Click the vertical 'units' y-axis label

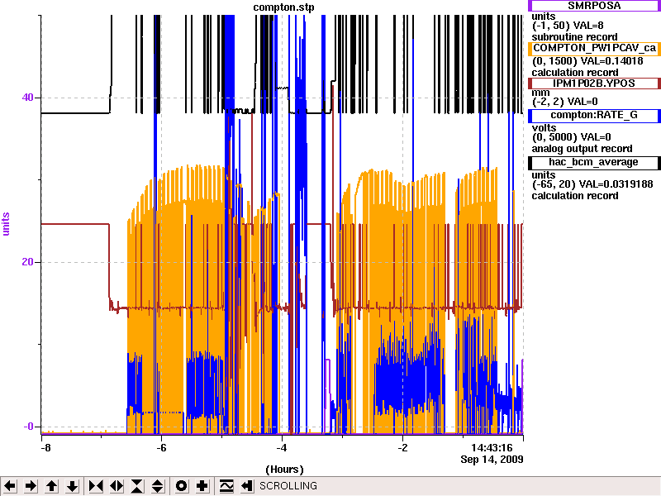(6, 224)
